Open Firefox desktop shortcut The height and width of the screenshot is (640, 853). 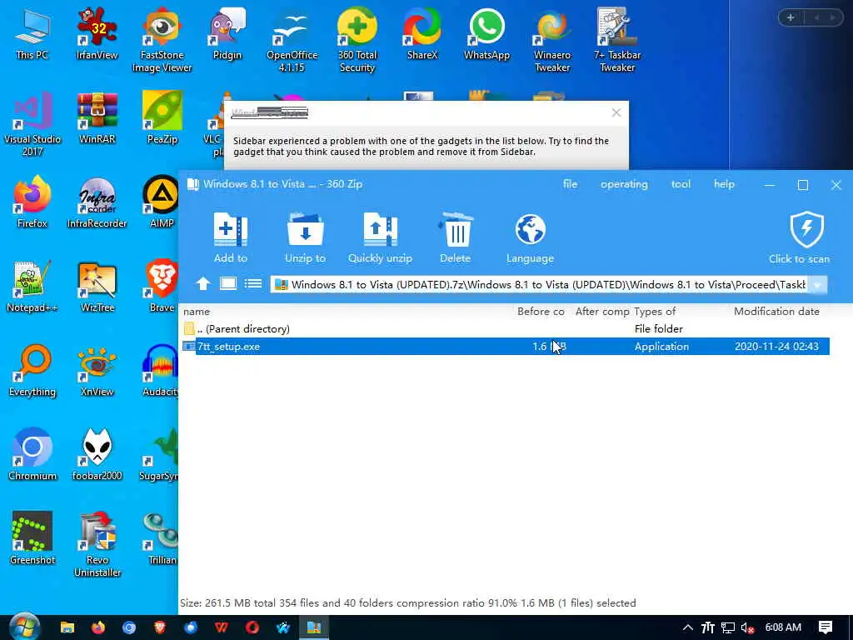coord(32,202)
